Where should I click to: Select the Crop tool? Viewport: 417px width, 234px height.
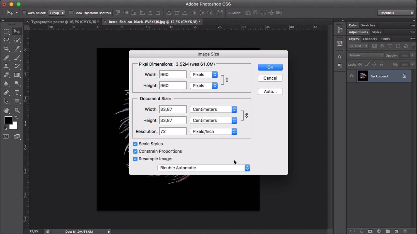[6, 48]
